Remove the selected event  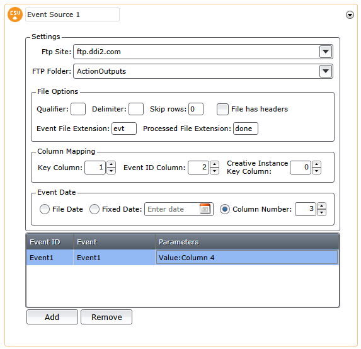click(106, 317)
